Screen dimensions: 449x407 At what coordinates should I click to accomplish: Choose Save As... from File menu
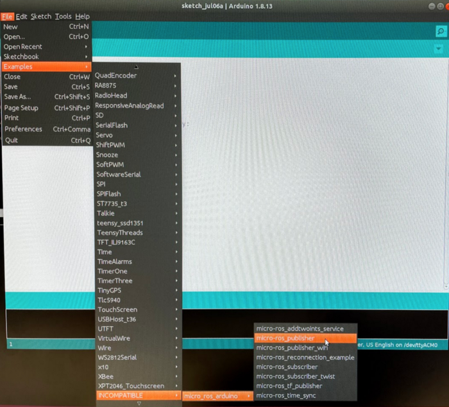[17, 97]
